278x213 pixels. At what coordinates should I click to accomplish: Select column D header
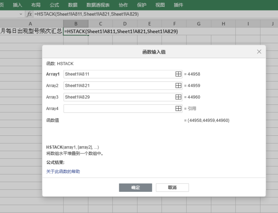point(125,24)
